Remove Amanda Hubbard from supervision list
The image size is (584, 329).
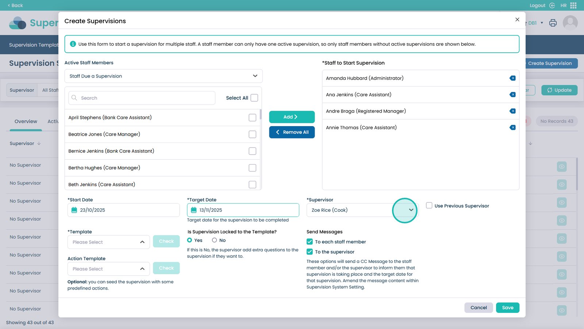tap(512, 78)
